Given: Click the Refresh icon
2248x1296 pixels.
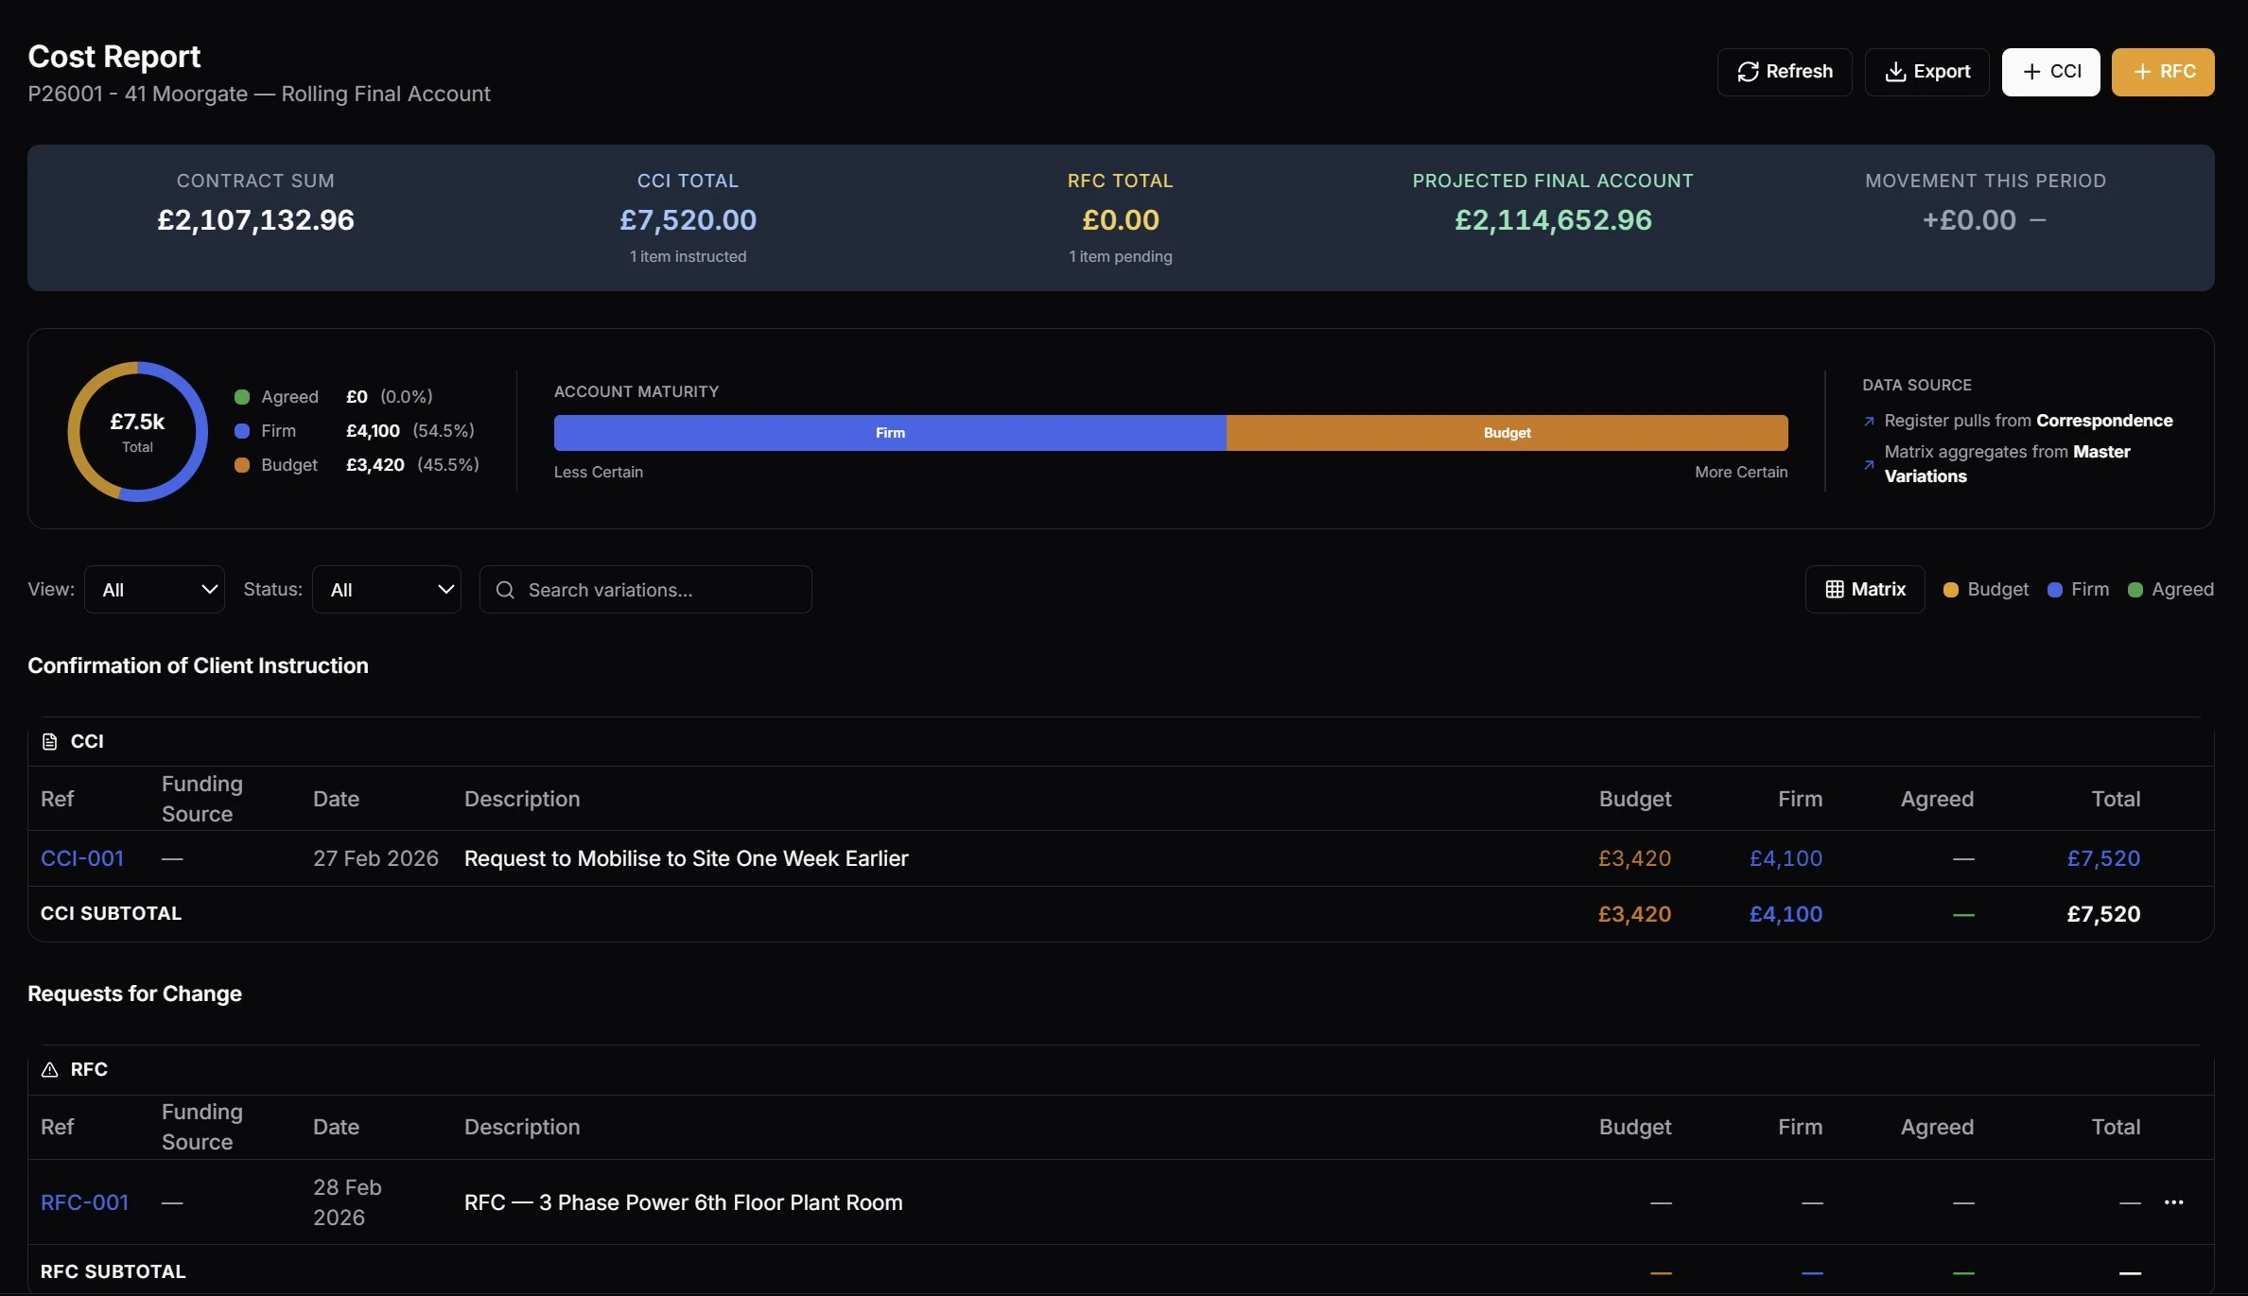Looking at the screenshot, I should (1749, 71).
